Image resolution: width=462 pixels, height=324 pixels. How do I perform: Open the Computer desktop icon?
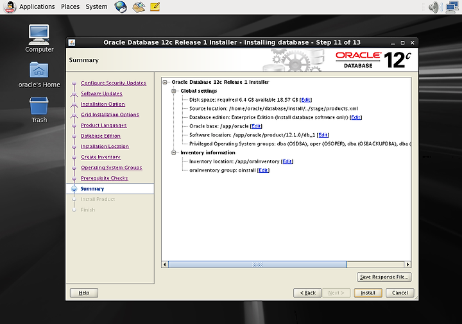tap(39, 38)
